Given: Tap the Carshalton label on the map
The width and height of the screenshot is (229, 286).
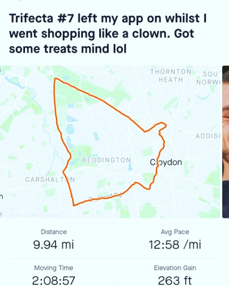Looking at the screenshot, I should tap(50, 180).
